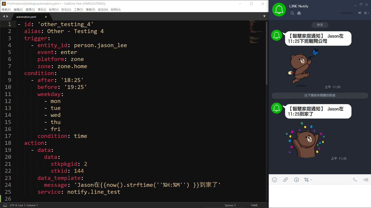This screenshot has width=371, height=208.
Task: Click stkid value 144
Action: [x=79, y=171]
